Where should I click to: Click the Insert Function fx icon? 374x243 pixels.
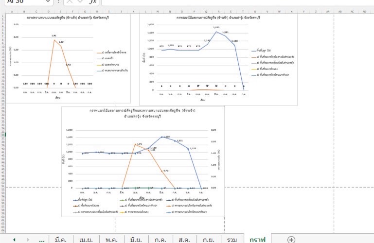(93, 2)
